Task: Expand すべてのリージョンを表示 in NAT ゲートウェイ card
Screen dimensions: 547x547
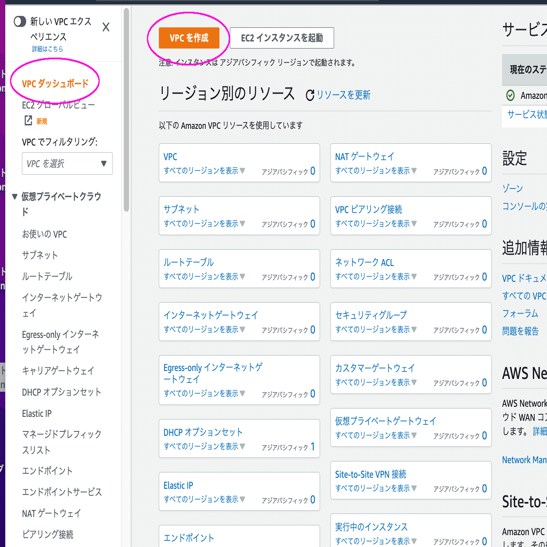Action: [x=376, y=171]
